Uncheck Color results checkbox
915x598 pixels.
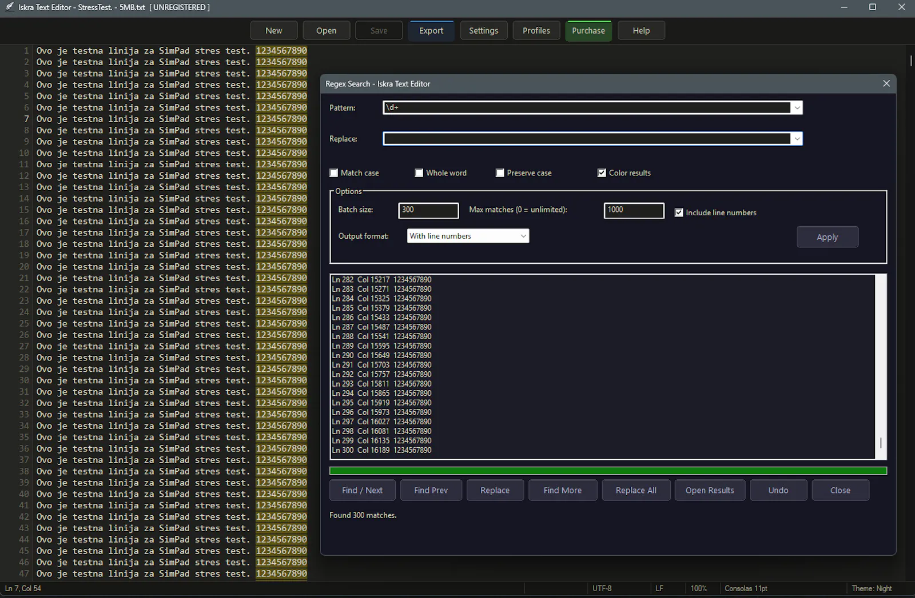pyautogui.click(x=602, y=173)
